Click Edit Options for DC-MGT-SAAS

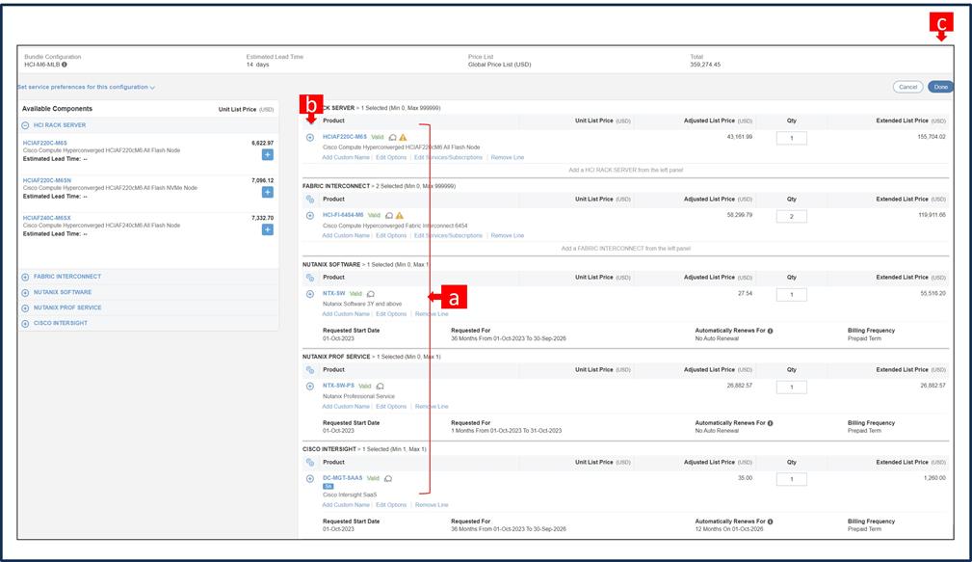coord(391,505)
